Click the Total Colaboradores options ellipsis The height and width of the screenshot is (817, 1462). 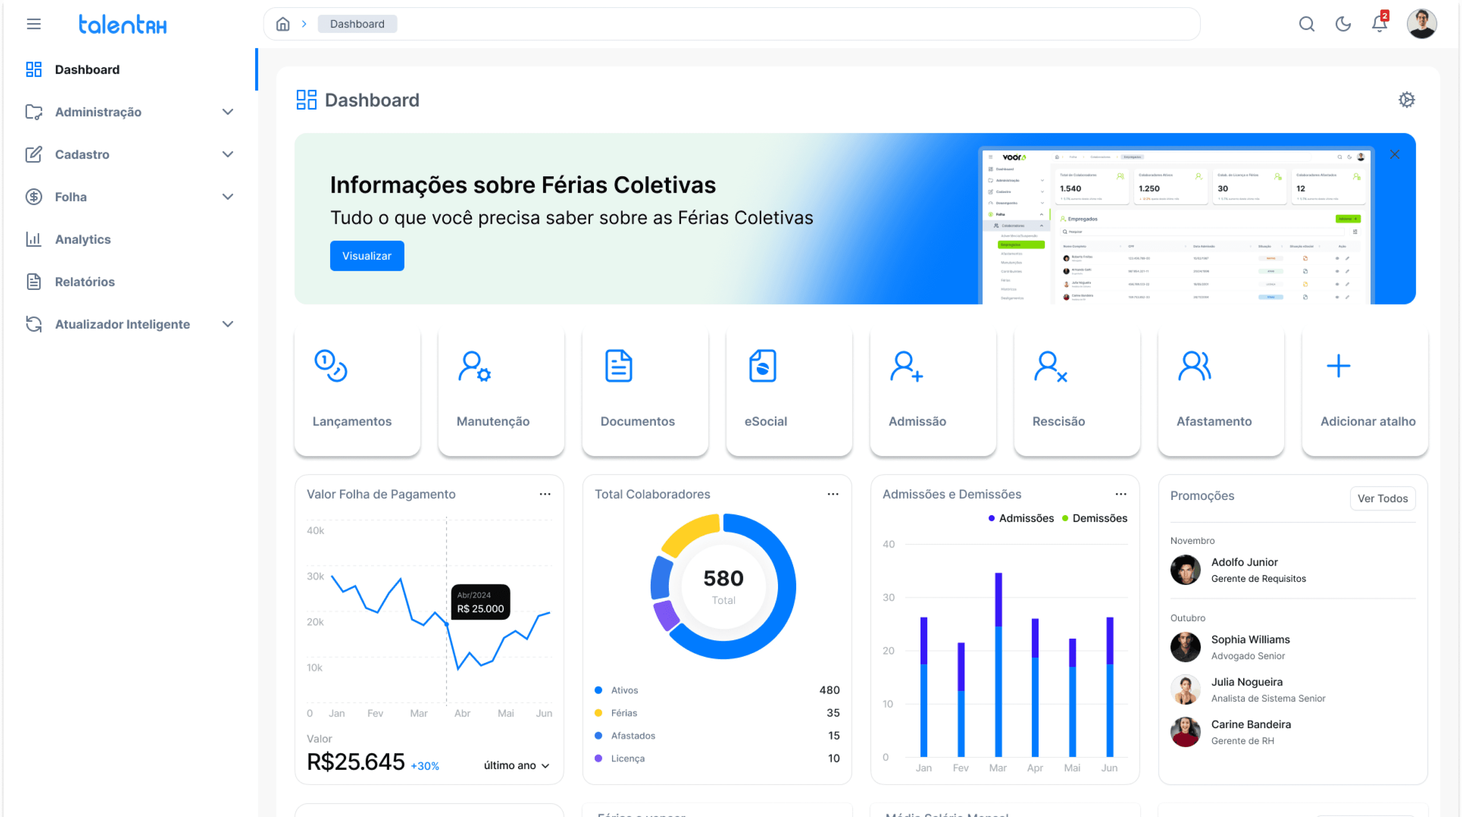833,494
